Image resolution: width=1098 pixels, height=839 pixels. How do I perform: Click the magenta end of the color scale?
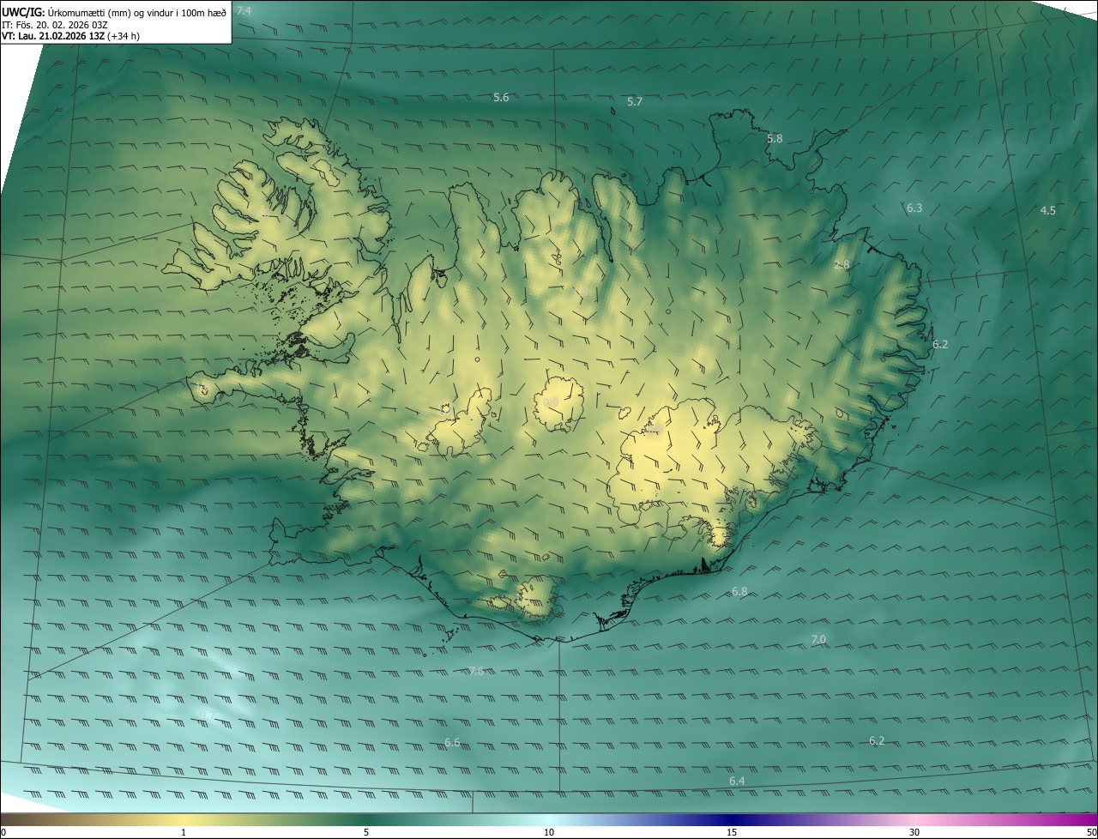point(1081,820)
